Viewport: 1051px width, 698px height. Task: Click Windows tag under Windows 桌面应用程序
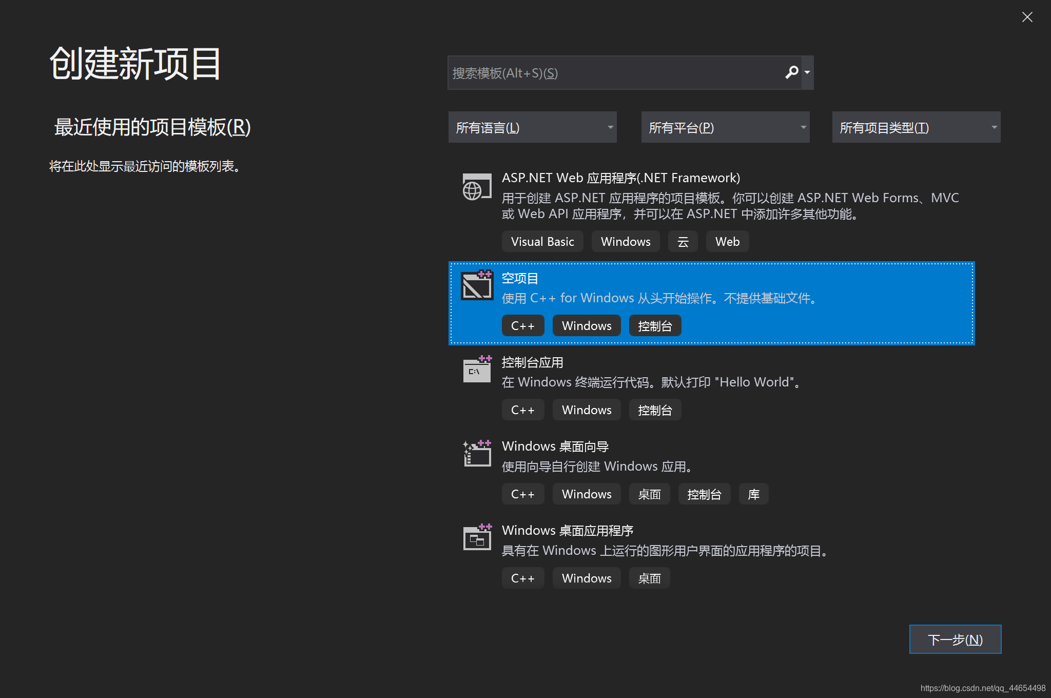tap(587, 578)
